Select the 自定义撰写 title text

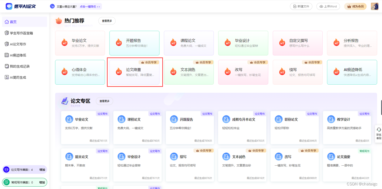point(298,41)
